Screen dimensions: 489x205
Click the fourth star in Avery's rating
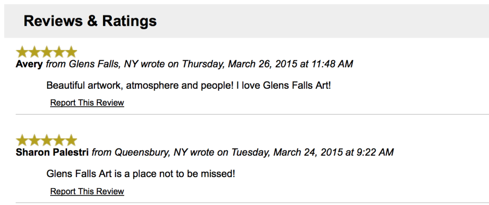click(59, 52)
